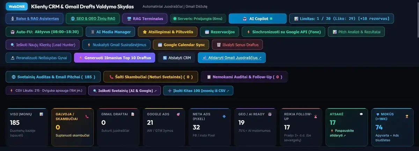The width and height of the screenshot is (419, 151).
Task: Open Rezervacijos calendar section
Action: tap(220, 32)
